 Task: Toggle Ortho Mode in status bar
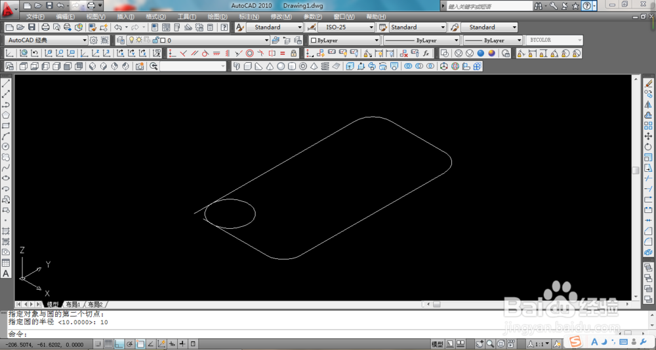119,343
